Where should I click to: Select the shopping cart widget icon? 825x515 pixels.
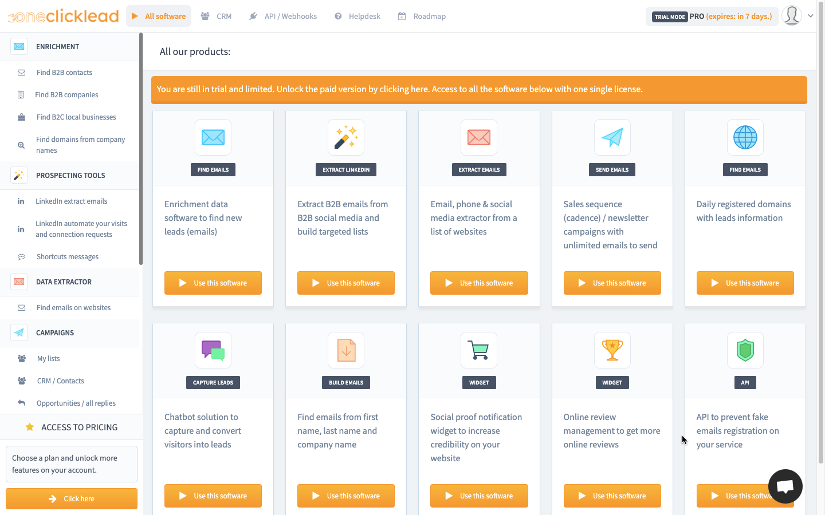pos(479,350)
